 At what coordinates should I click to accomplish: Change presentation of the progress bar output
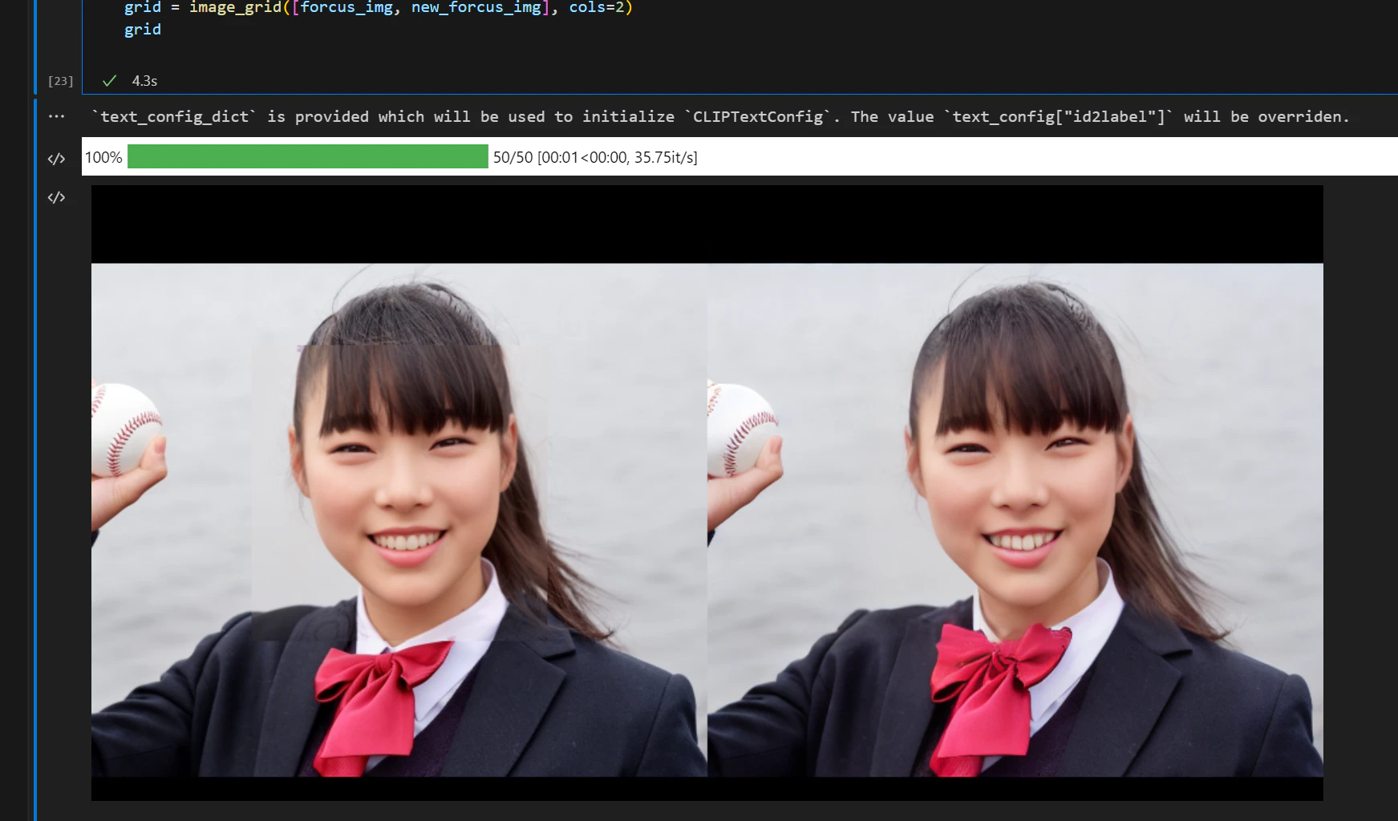coord(56,159)
